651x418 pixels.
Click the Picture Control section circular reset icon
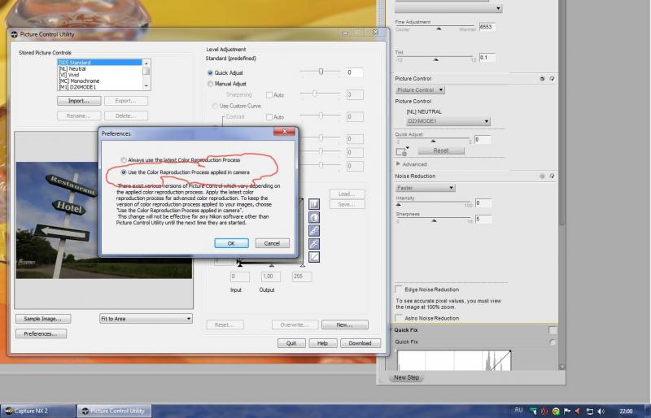coord(541,78)
